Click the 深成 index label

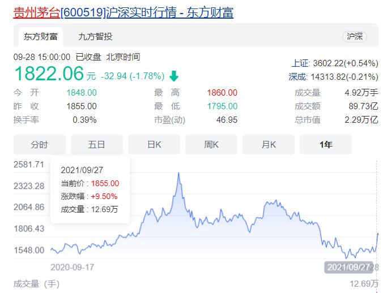297,77
